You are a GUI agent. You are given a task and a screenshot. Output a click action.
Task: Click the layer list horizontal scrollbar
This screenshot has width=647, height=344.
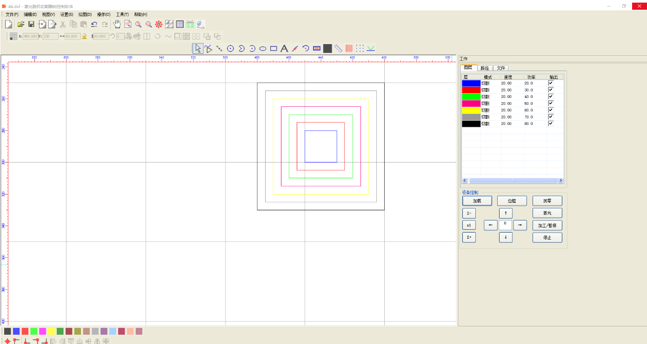point(513,180)
